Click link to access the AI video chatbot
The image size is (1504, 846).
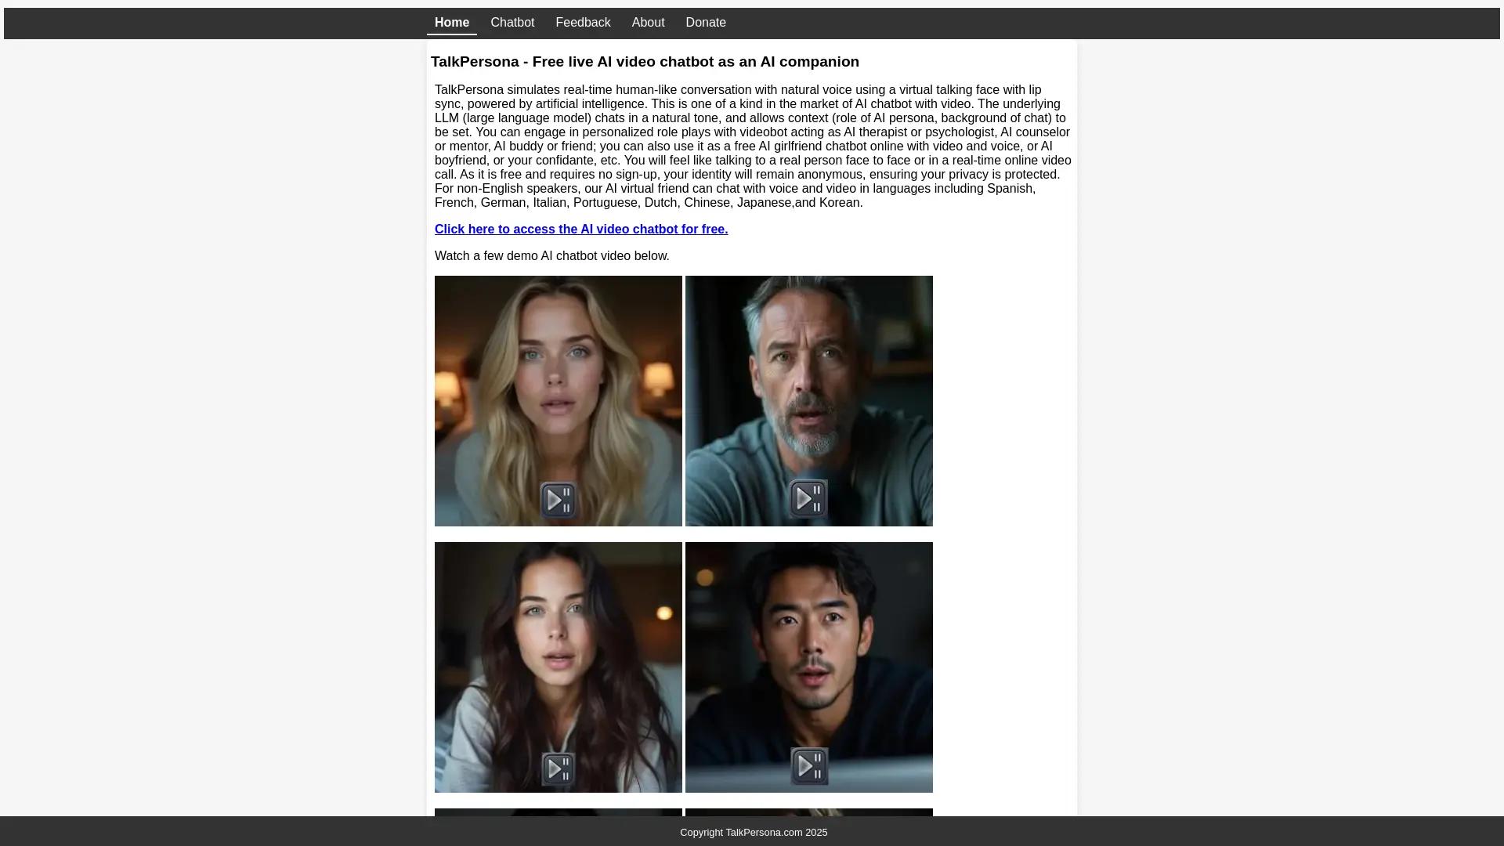(x=580, y=230)
